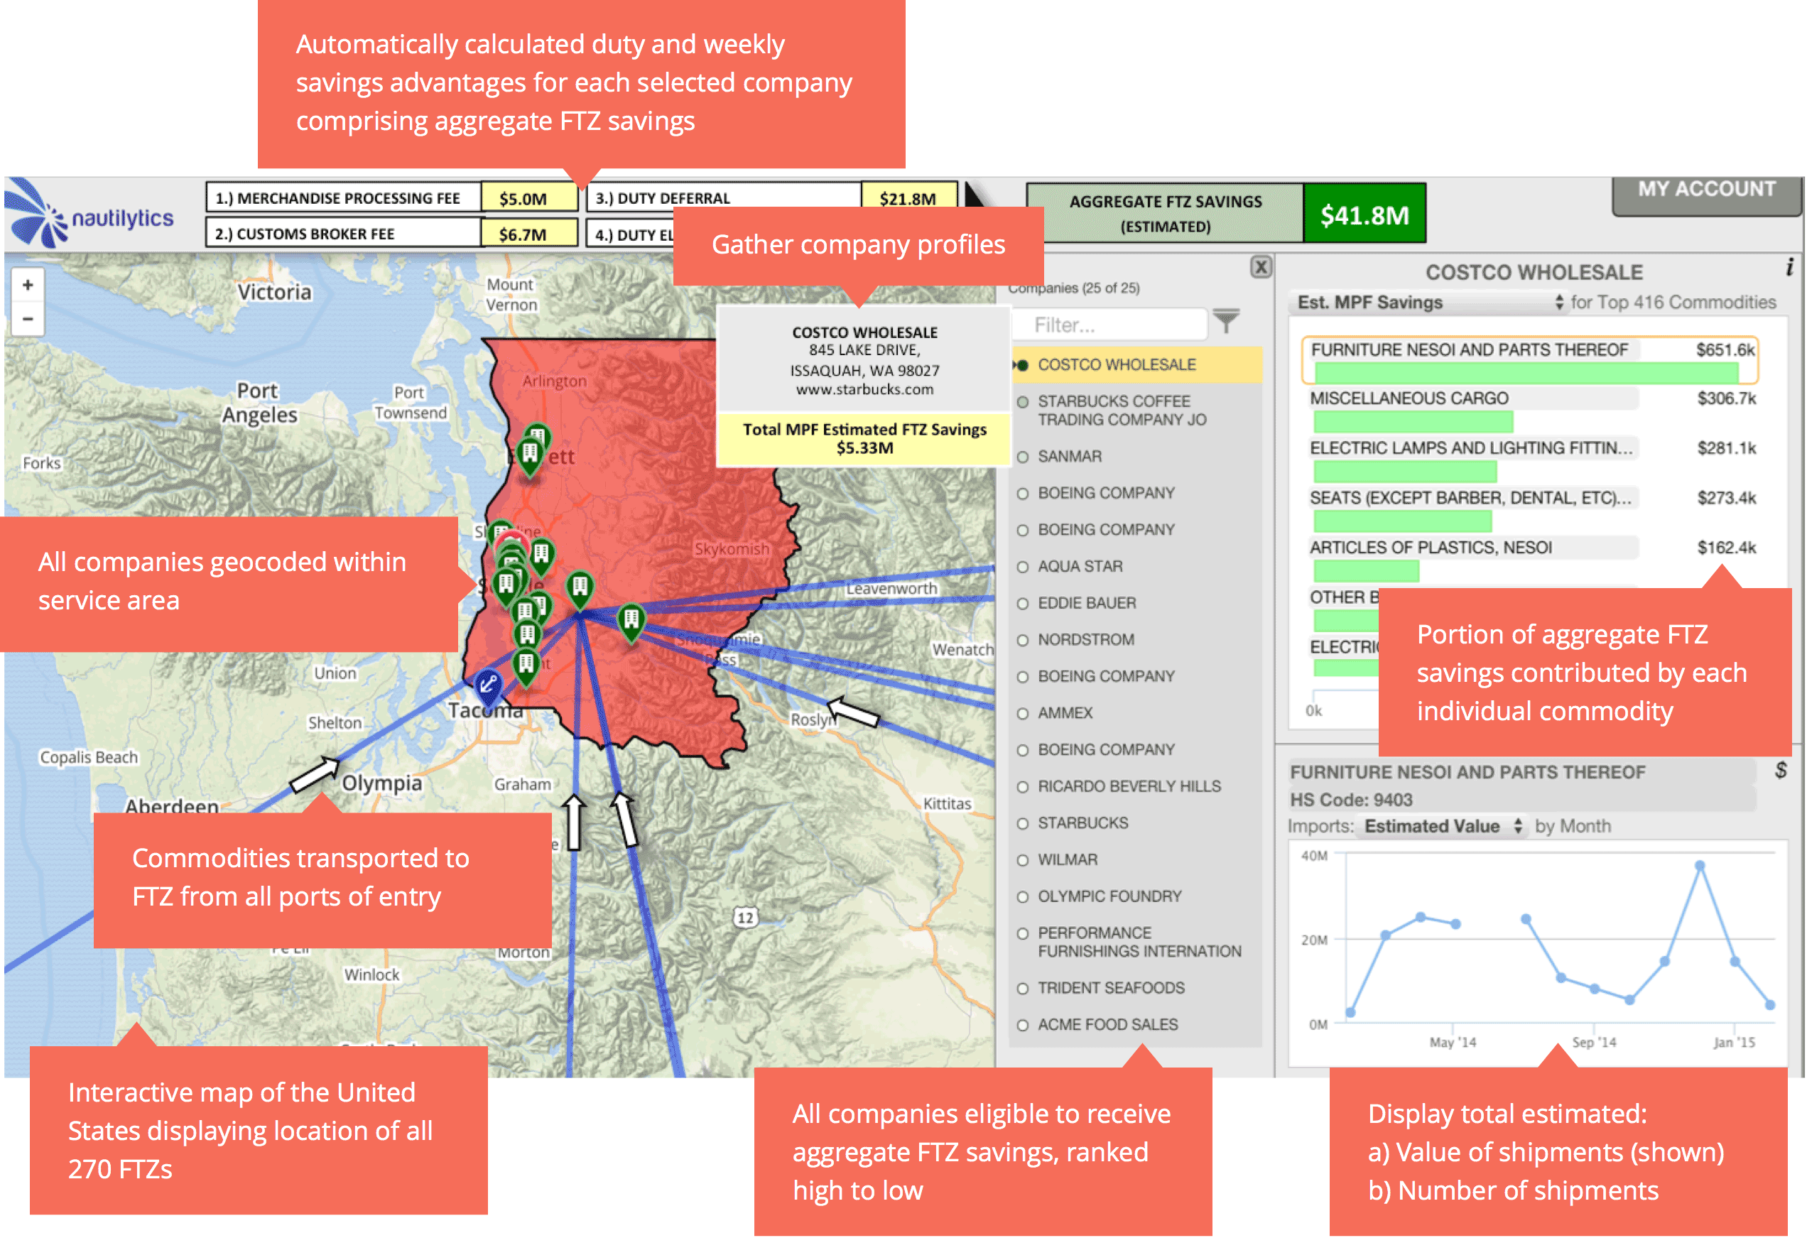Click the Customs Broker Fee box
Viewport: 1807px width, 1238px height.
[392, 233]
